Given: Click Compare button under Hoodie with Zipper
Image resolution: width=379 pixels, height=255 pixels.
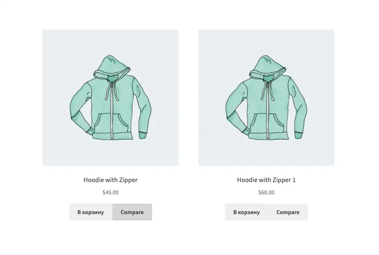Looking at the screenshot, I should coord(132,212).
